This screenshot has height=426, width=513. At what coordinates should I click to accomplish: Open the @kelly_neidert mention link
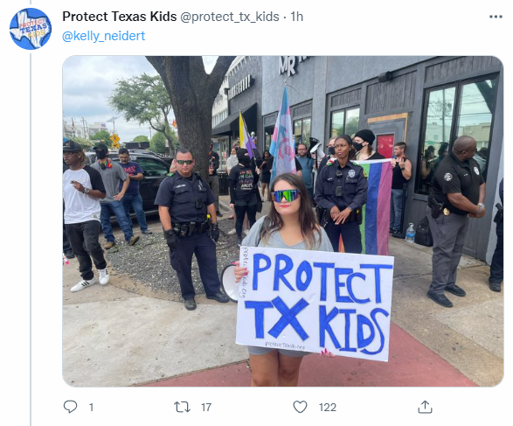tap(103, 36)
